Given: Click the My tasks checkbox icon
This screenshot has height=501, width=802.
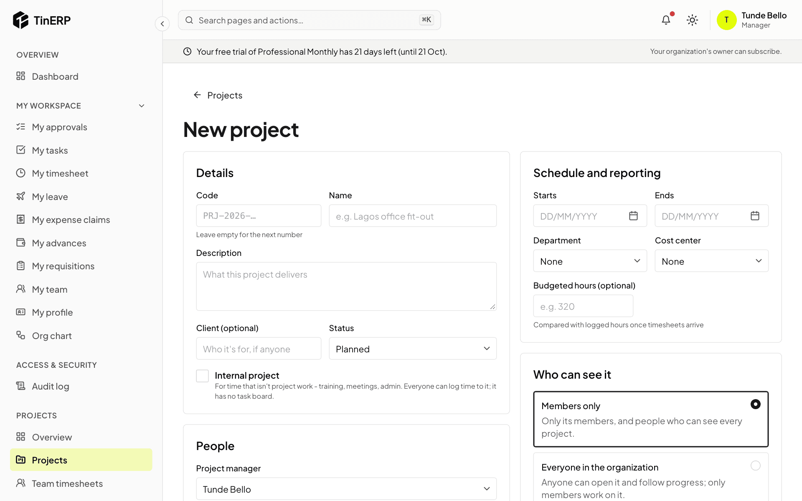Looking at the screenshot, I should (20, 150).
